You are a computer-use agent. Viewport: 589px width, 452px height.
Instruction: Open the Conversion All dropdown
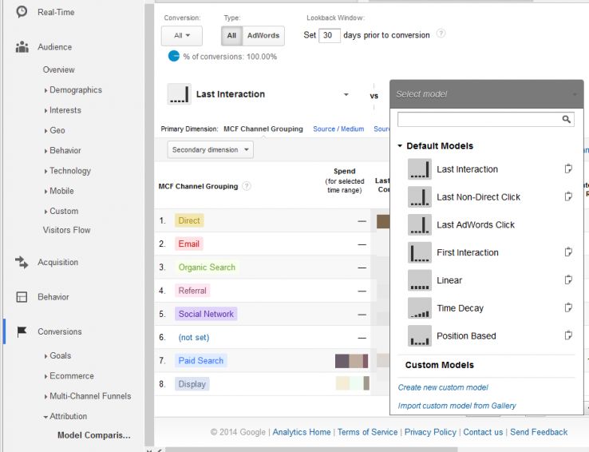(181, 36)
